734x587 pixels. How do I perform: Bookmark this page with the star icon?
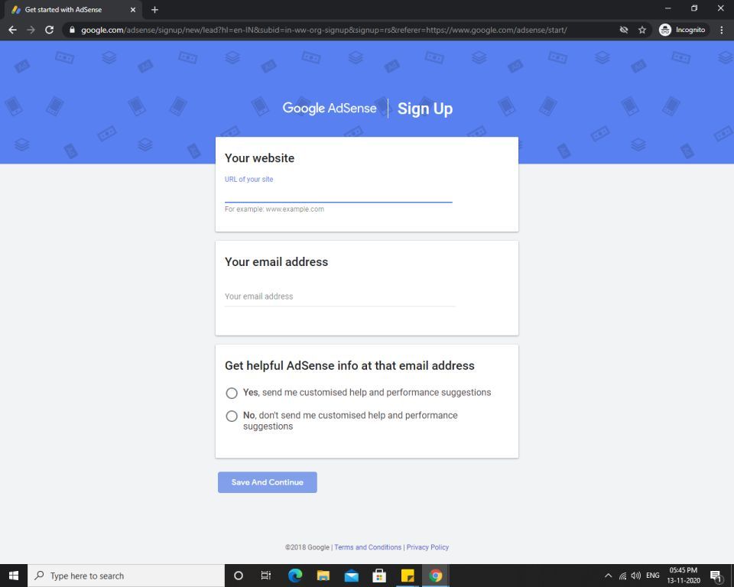[641, 30]
